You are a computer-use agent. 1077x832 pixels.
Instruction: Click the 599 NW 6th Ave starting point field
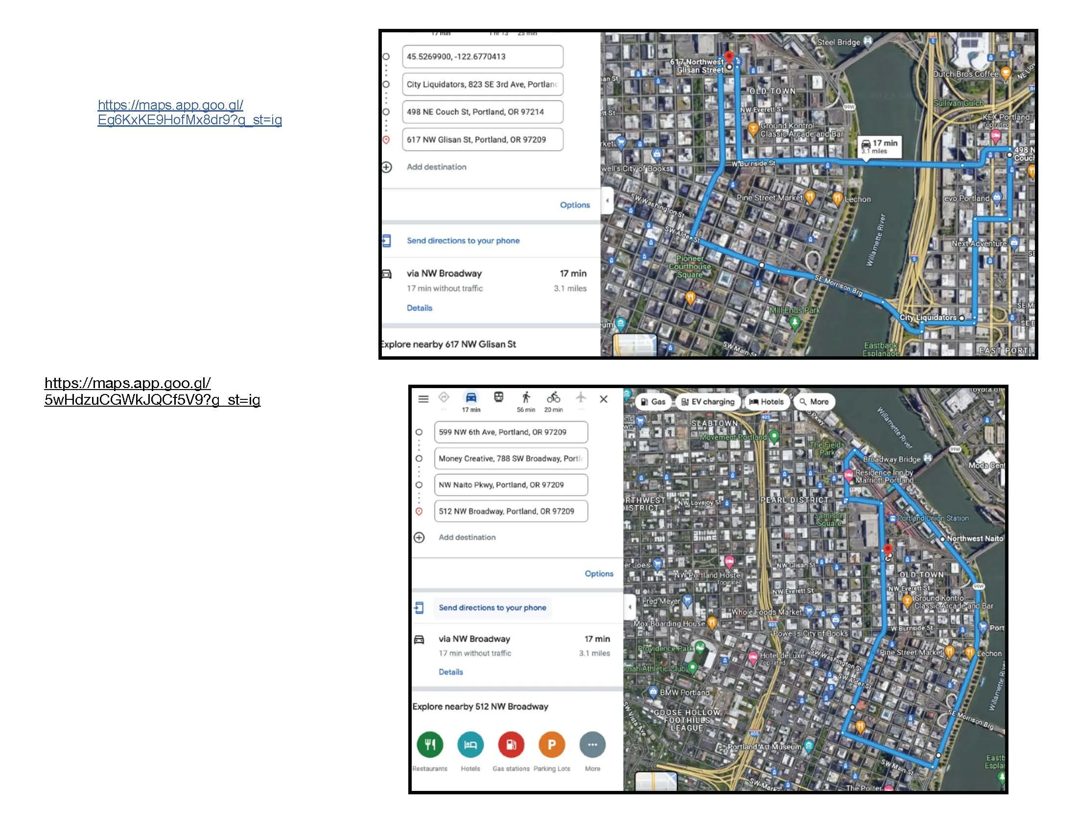(511, 432)
